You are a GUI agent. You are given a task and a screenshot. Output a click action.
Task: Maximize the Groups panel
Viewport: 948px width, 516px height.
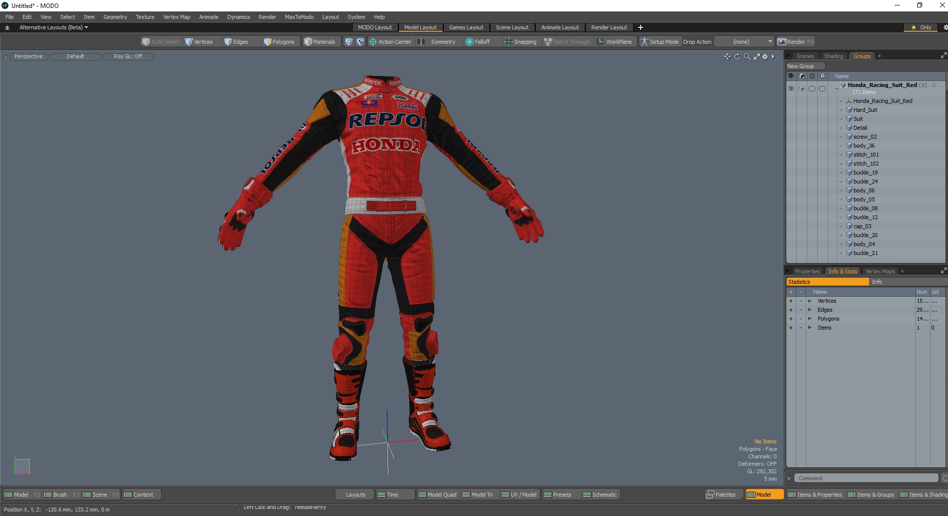(x=943, y=56)
